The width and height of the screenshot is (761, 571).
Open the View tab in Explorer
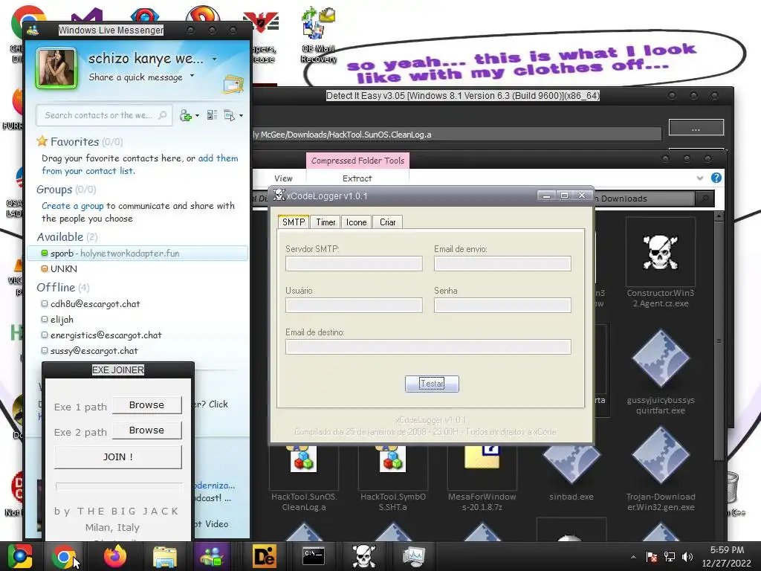tap(283, 178)
